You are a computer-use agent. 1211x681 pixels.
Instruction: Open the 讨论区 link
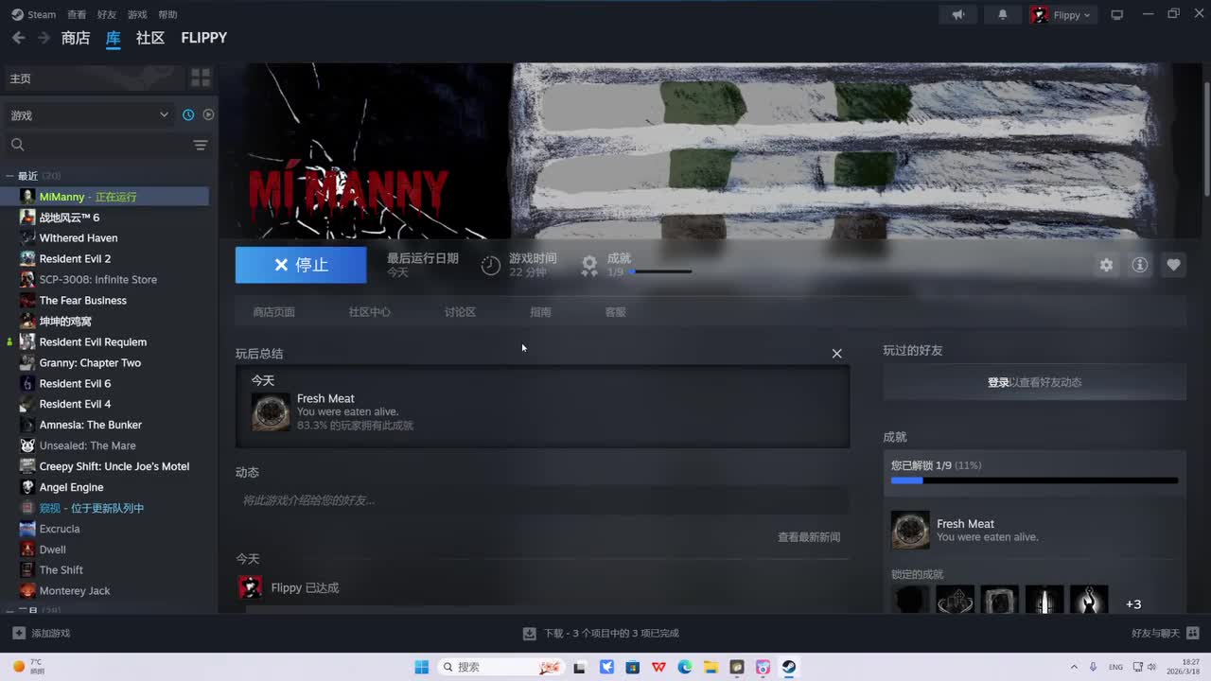pyautogui.click(x=460, y=311)
